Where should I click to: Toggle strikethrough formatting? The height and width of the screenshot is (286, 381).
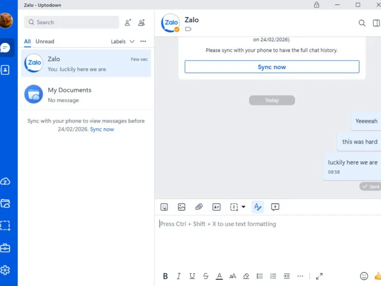[206, 276]
